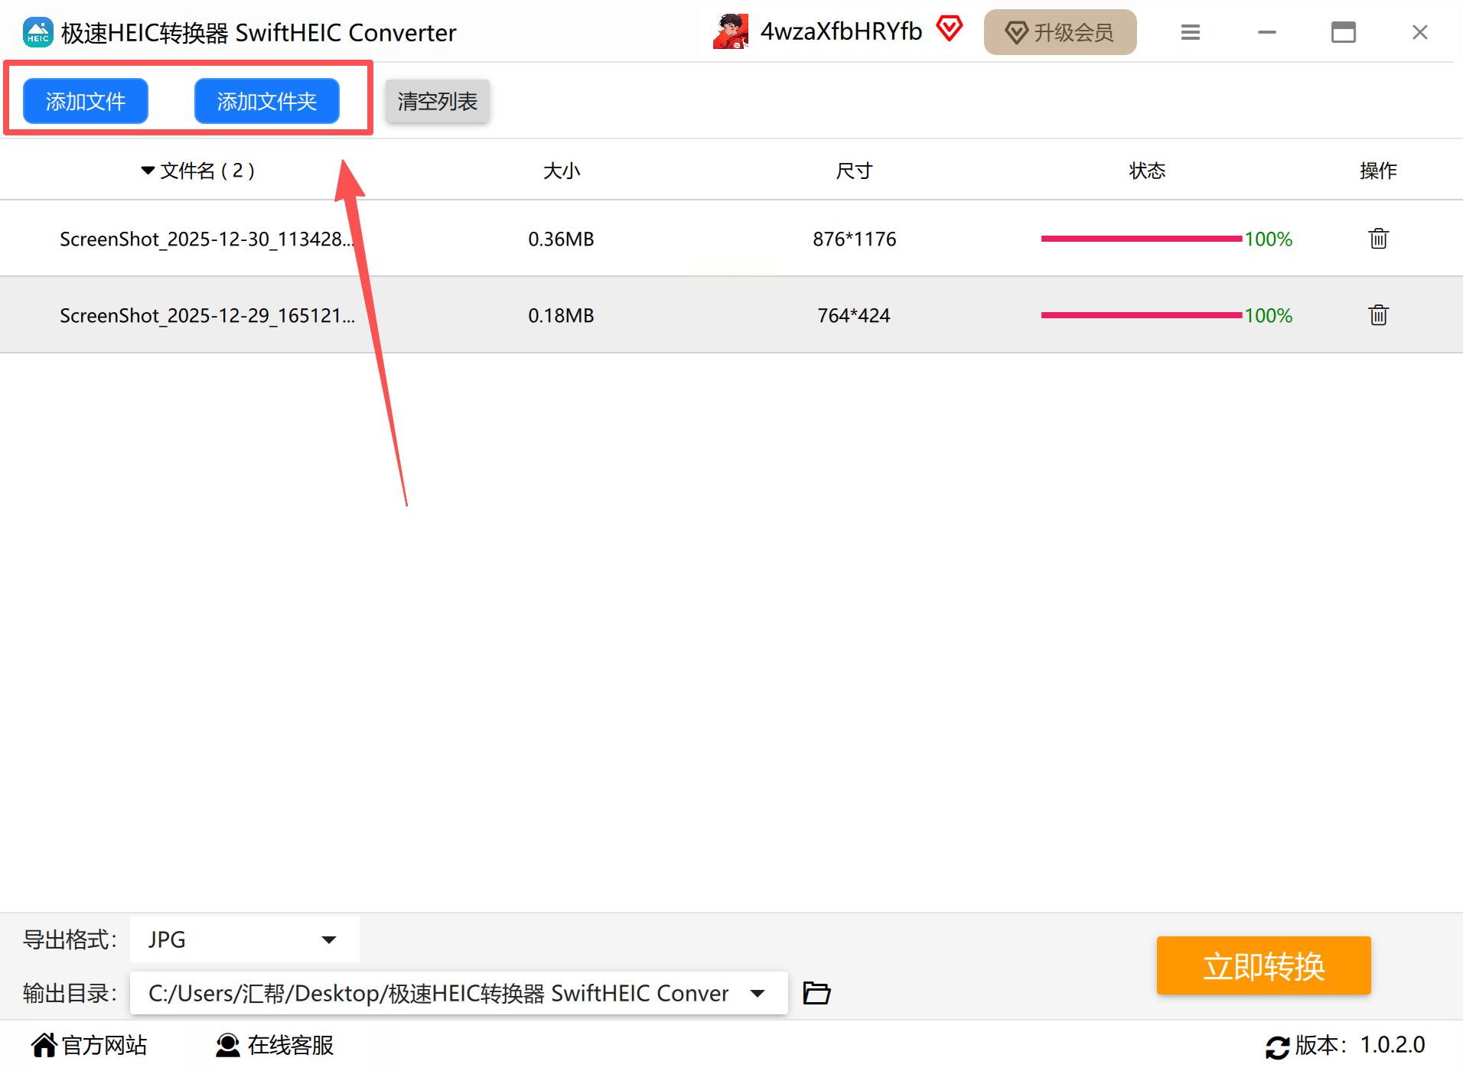
Task: Click the red VIP diamond badge
Action: 949,30
